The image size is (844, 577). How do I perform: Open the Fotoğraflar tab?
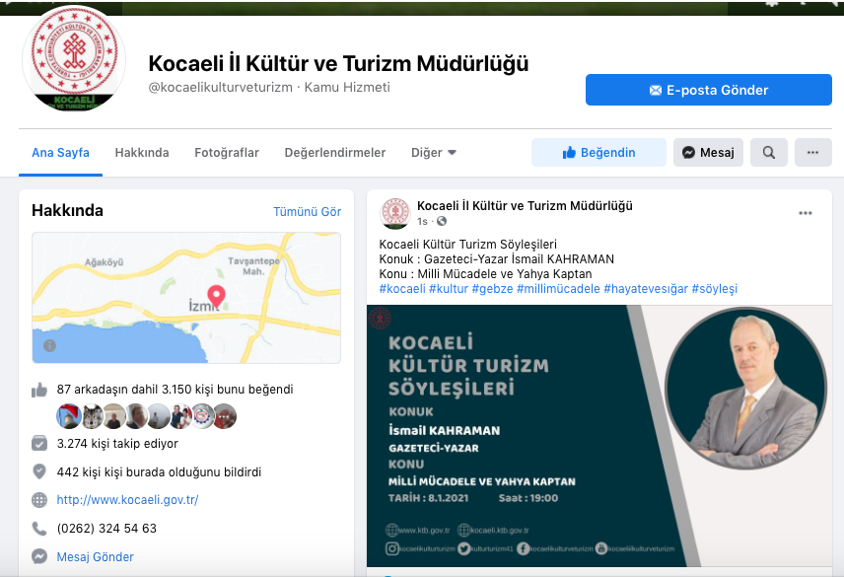pos(227,153)
